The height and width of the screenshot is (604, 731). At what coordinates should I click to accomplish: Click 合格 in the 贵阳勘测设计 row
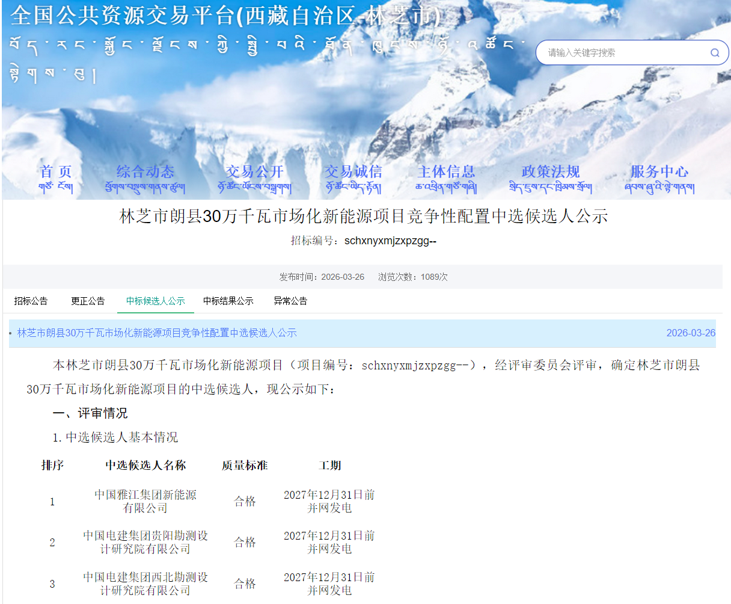[245, 542]
